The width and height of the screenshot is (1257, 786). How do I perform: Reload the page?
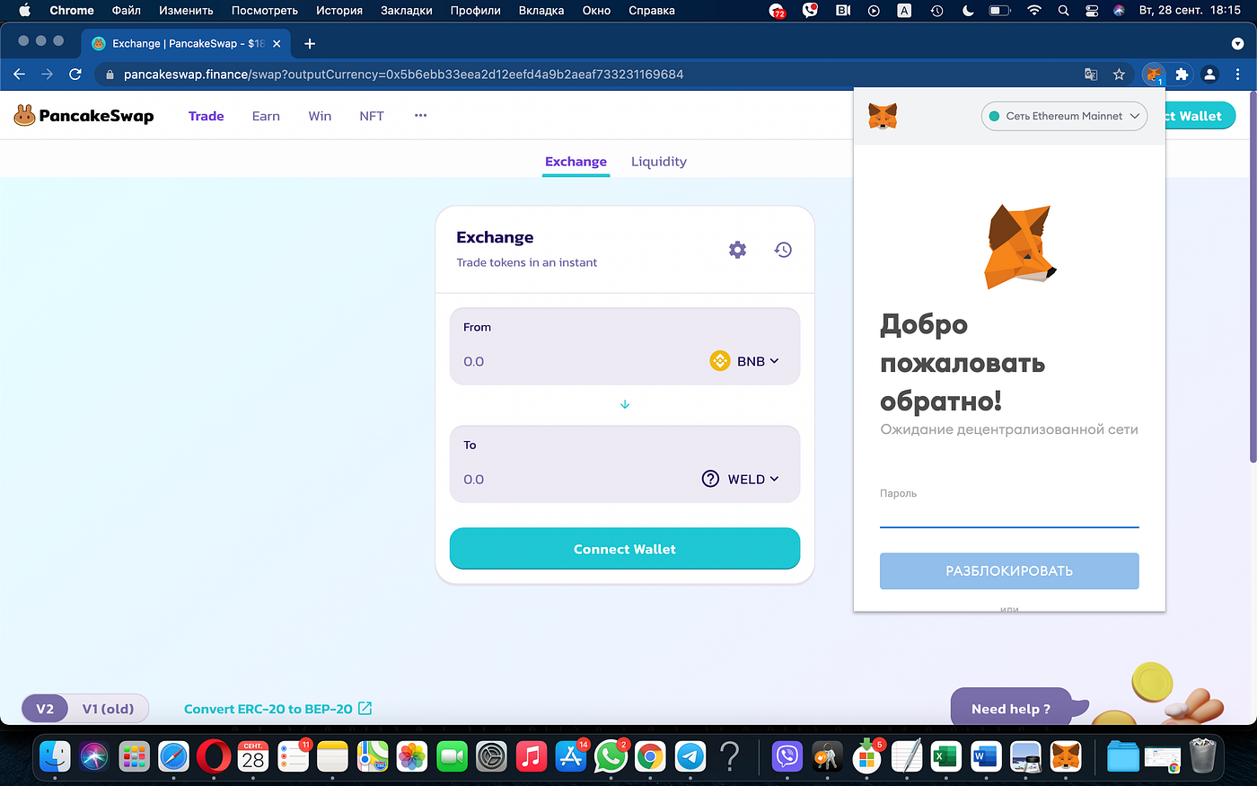75,75
